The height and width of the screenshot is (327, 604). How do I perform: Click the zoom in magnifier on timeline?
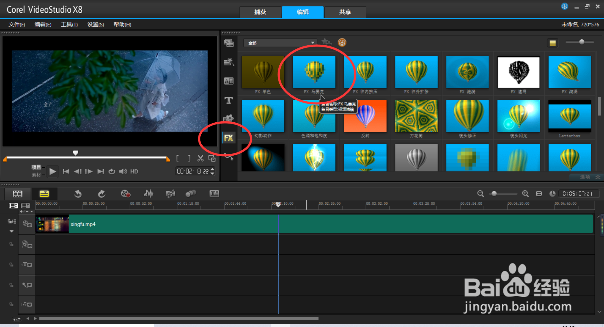525,194
